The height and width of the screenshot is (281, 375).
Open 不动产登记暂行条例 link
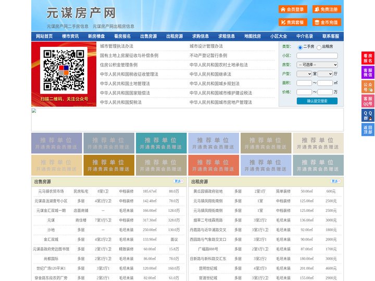coord(208,56)
